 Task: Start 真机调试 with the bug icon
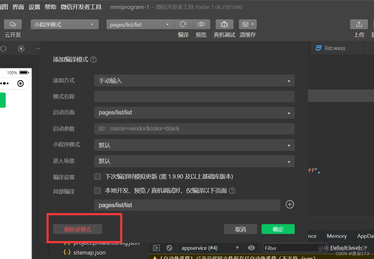(224, 24)
